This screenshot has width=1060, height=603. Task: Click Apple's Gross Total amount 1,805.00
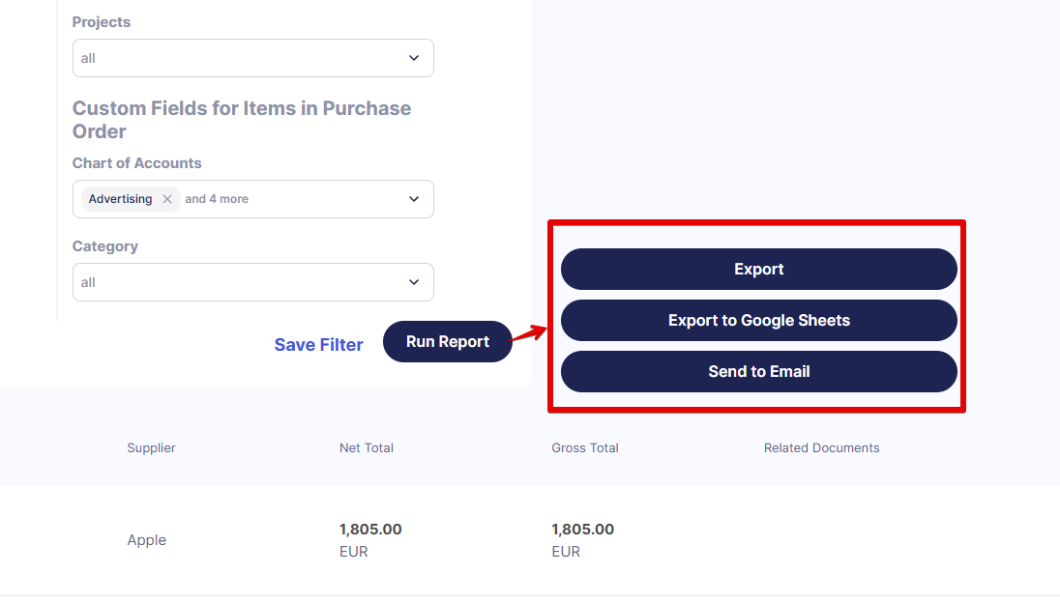coord(582,530)
